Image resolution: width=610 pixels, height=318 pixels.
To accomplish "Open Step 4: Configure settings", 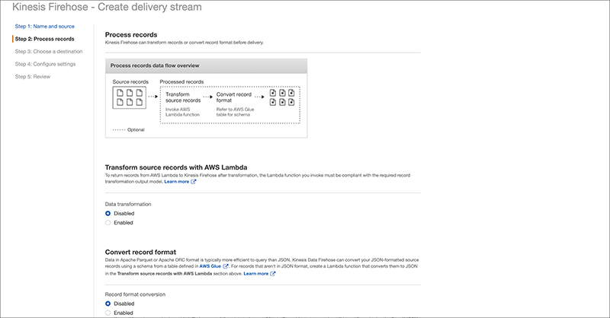I will coord(50,64).
